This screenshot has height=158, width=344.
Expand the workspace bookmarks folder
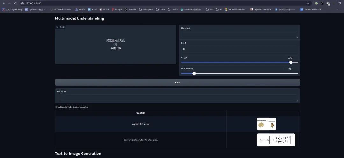point(146,10)
